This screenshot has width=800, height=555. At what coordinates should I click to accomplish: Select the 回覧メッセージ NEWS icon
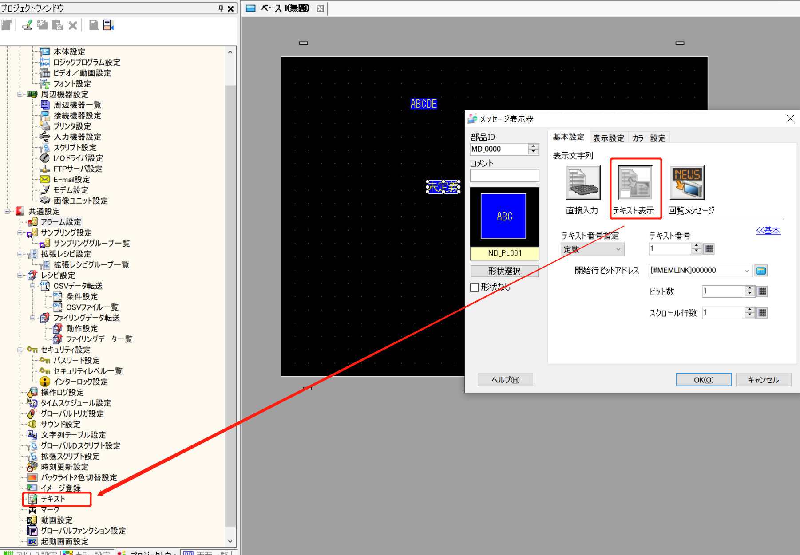687,183
